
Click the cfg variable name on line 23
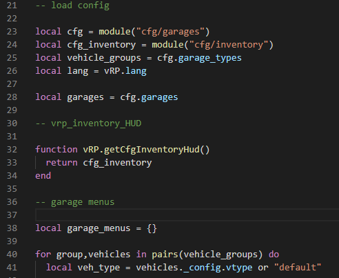pyautogui.click(x=75, y=32)
